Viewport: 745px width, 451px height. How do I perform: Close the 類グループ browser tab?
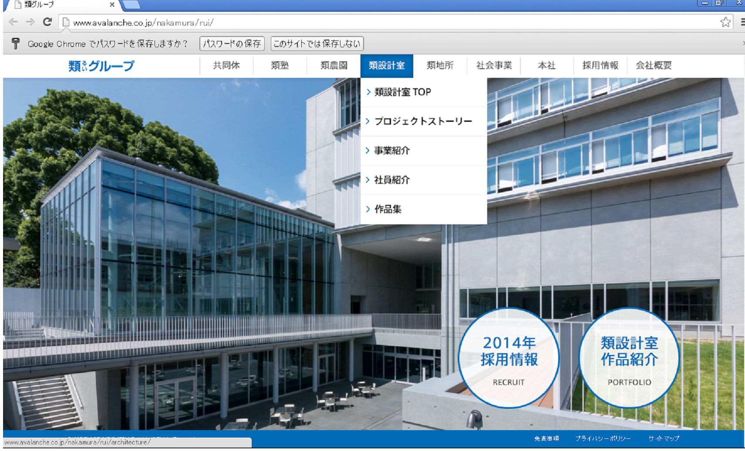[x=112, y=5]
